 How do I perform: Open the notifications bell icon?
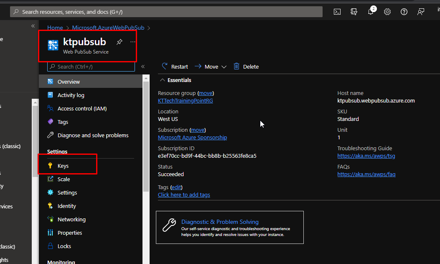click(371, 12)
